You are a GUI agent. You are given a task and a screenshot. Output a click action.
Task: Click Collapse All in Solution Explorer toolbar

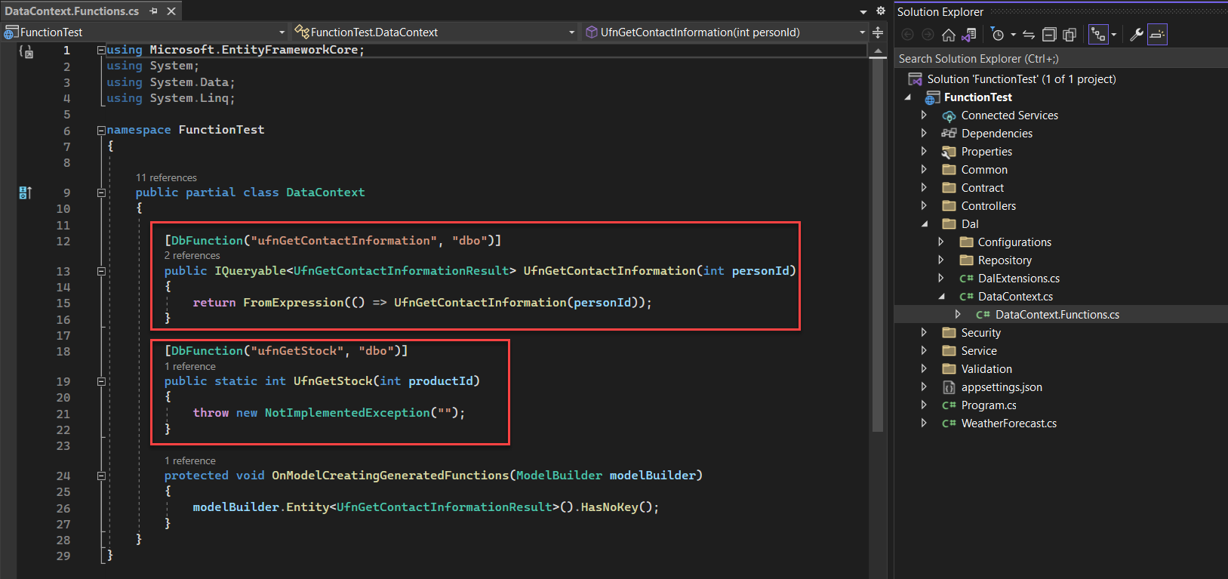click(x=1049, y=35)
